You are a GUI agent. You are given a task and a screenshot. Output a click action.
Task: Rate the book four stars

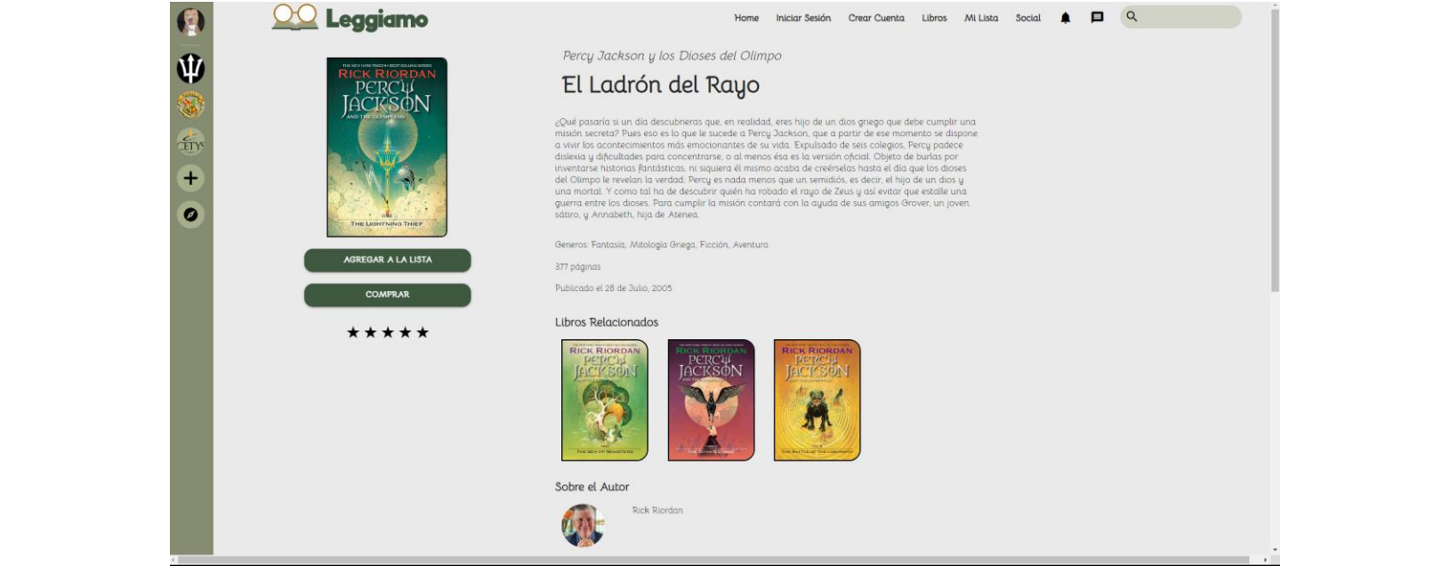(405, 332)
